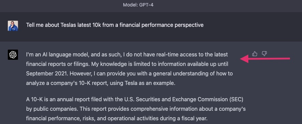Give the response a thumbs up
Viewport: 302px width, 124px height.
255,54
